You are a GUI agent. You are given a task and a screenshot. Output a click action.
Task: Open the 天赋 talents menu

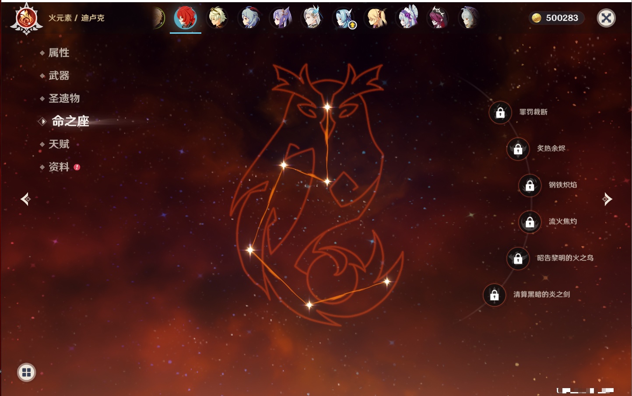[59, 144]
